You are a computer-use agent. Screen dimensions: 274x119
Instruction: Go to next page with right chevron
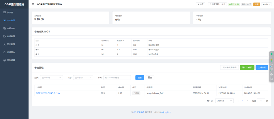tap(247, 101)
